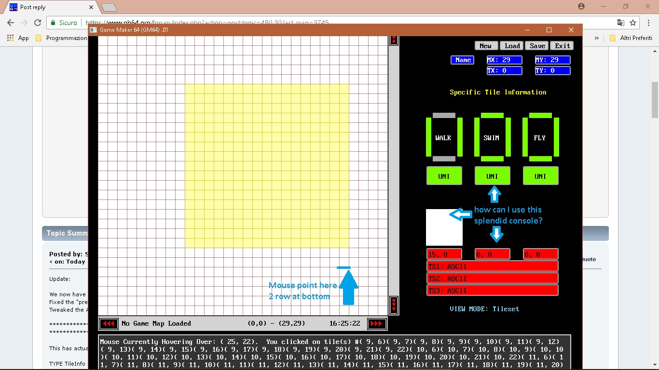Toggle the green left bar of FLY

coord(525,137)
